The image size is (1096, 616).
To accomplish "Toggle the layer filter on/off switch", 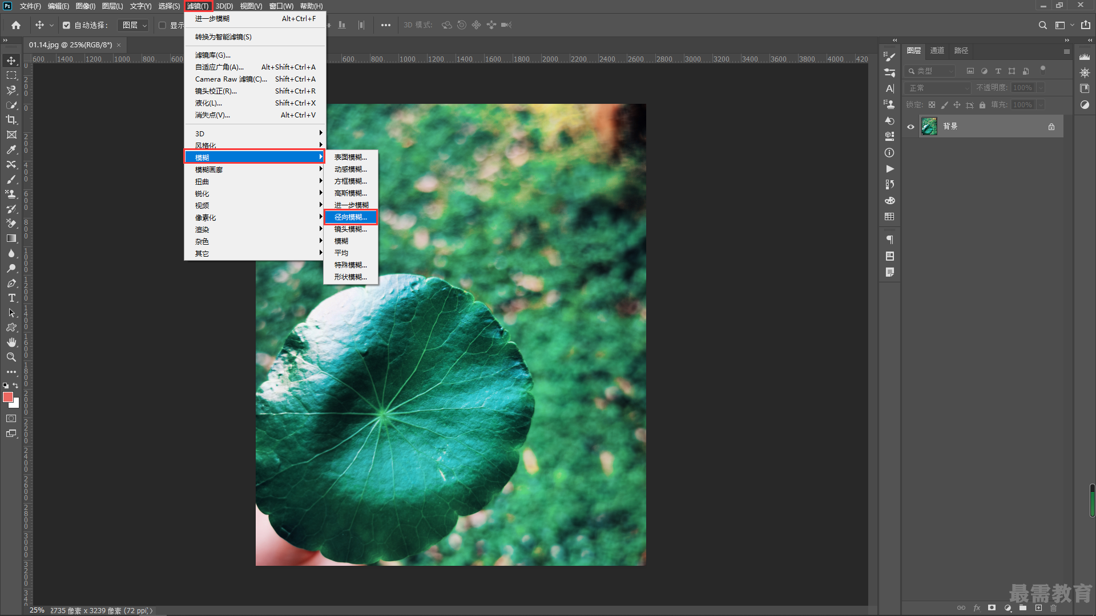I will click(1043, 69).
